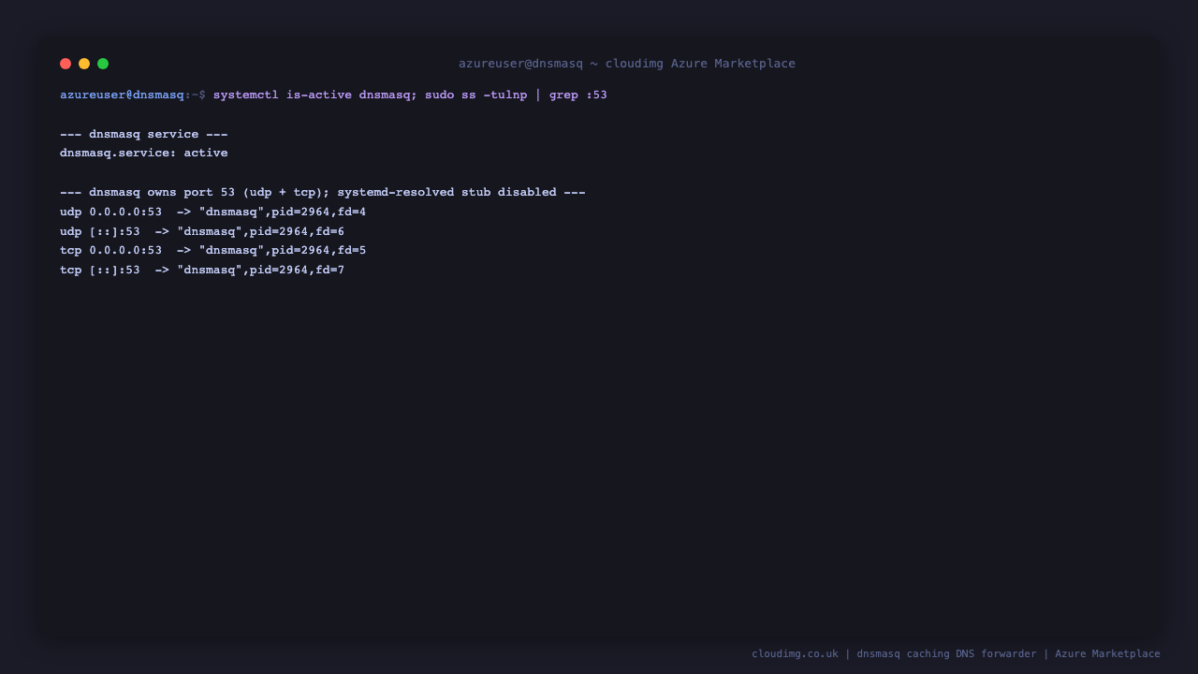This screenshot has height=674, width=1198.
Task: Click the 'sudo ss -tulnp | grep :53' command portion
Action: point(516,95)
